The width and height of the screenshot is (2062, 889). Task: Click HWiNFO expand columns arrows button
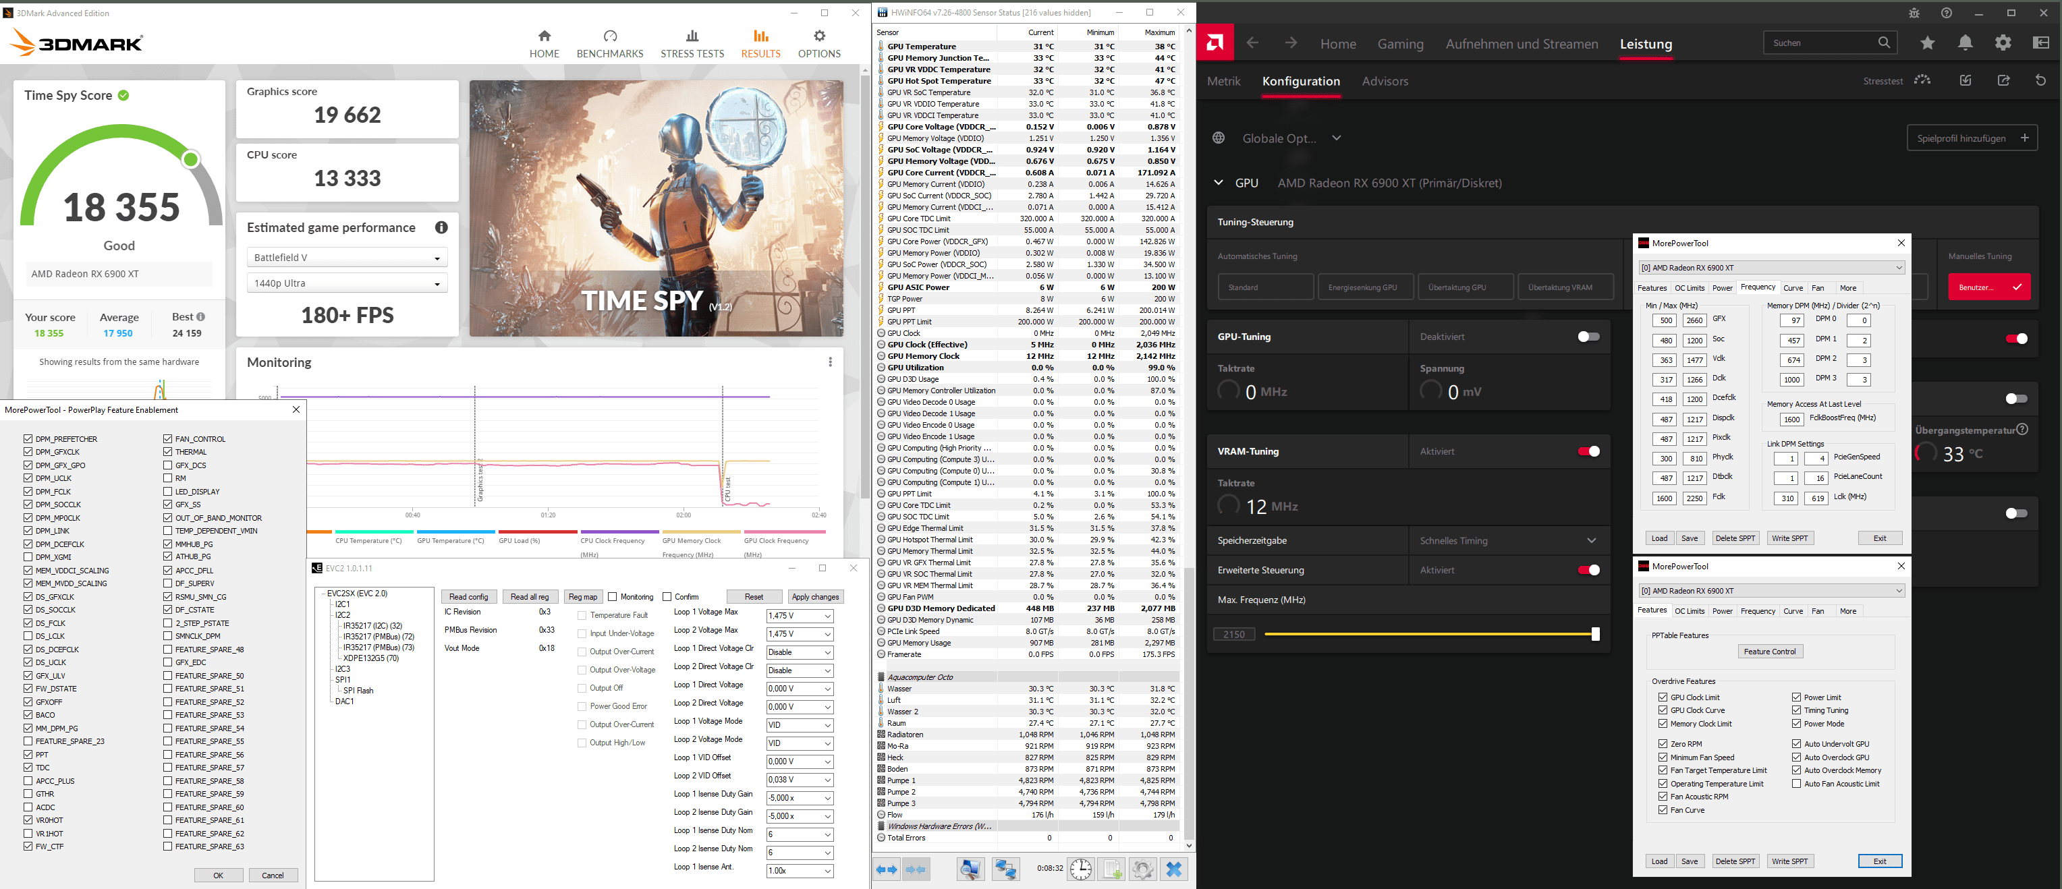(887, 869)
